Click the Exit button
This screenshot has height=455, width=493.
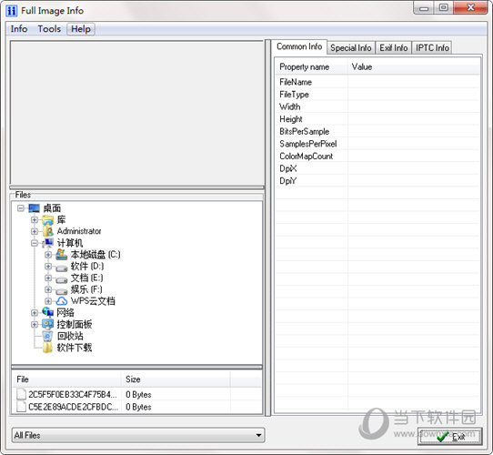click(450, 437)
